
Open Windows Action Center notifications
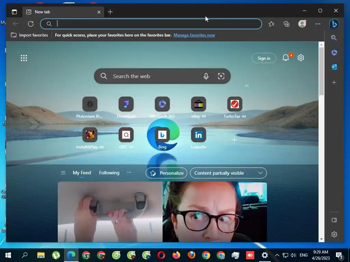(339, 256)
